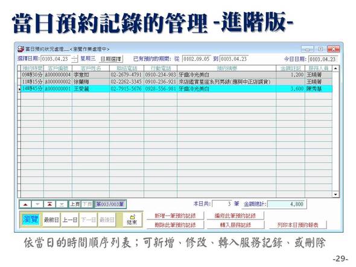Click the 選擇日期 input field showing 0103.04.23
The image size is (356, 267).
tap(56, 58)
